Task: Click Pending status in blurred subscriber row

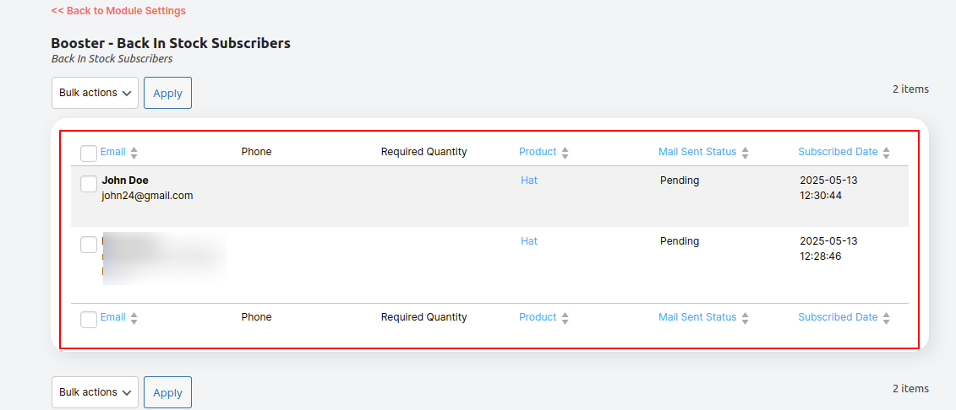Action: (x=680, y=241)
